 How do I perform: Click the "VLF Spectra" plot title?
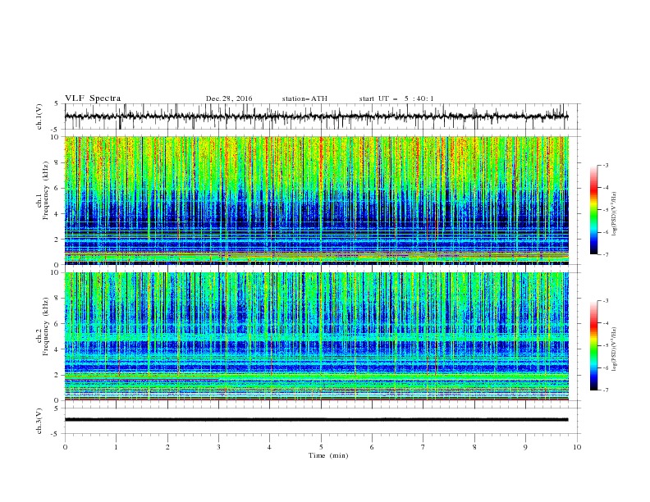pyautogui.click(x=93, y=98)
